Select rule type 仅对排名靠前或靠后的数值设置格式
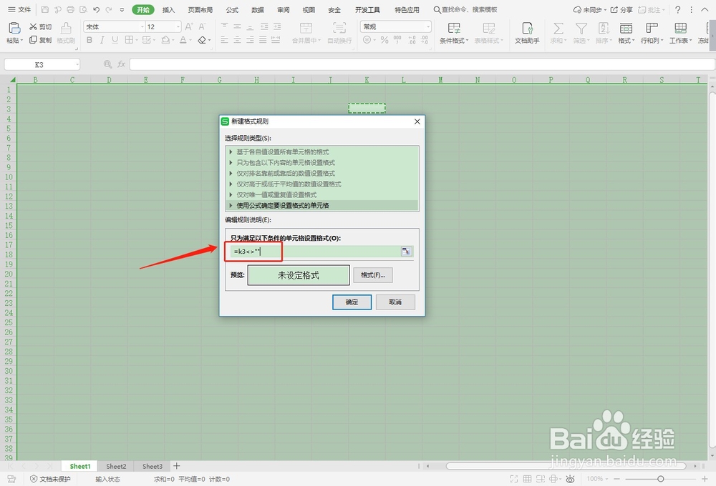 322,173
